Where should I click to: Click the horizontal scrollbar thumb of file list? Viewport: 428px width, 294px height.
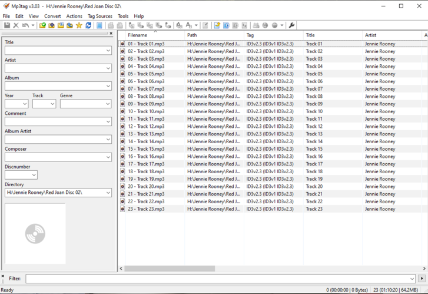coord(170,269)
